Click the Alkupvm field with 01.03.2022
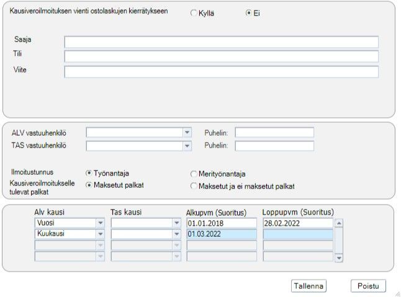Viewport: 401px width, 297px height. 222,234
